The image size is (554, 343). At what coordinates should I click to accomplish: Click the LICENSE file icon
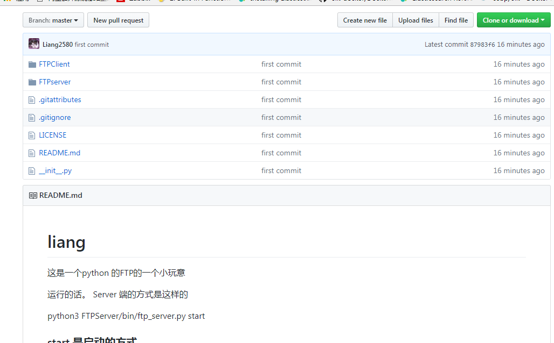pyautogui.click(x=32, y=135)
